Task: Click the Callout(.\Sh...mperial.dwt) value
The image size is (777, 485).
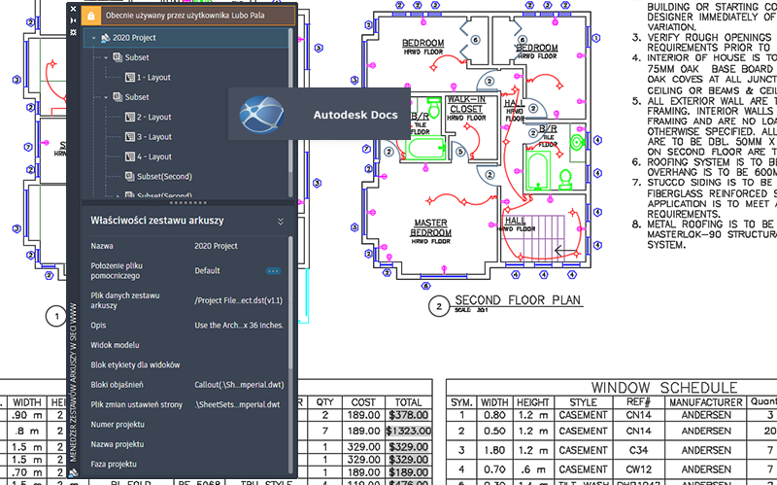Action: click(x=239, y=385)
